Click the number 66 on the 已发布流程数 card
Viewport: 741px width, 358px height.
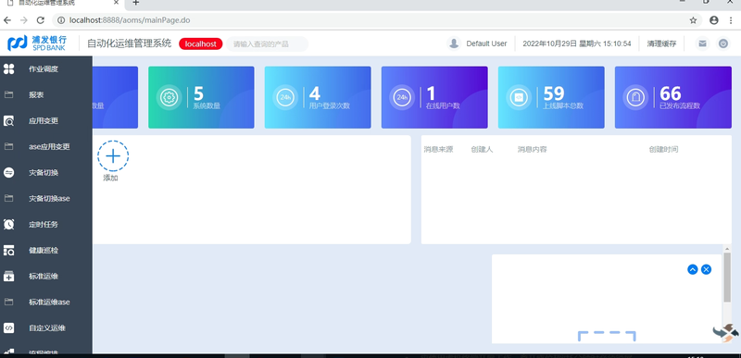click(x=671, y=93)
